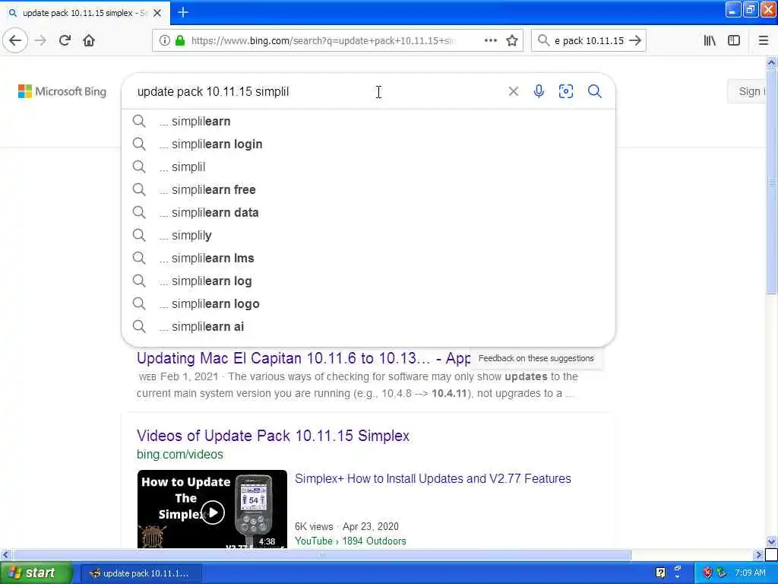Image resolution: width=778 pixels, height=584 pixels.
Task: Click the forward navigation arrow
Action: pyautogui.click(x=41, y=40)
